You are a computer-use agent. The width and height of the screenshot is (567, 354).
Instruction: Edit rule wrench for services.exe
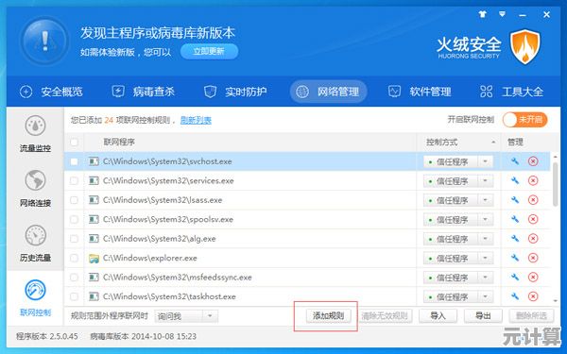[x=515, y=180]
